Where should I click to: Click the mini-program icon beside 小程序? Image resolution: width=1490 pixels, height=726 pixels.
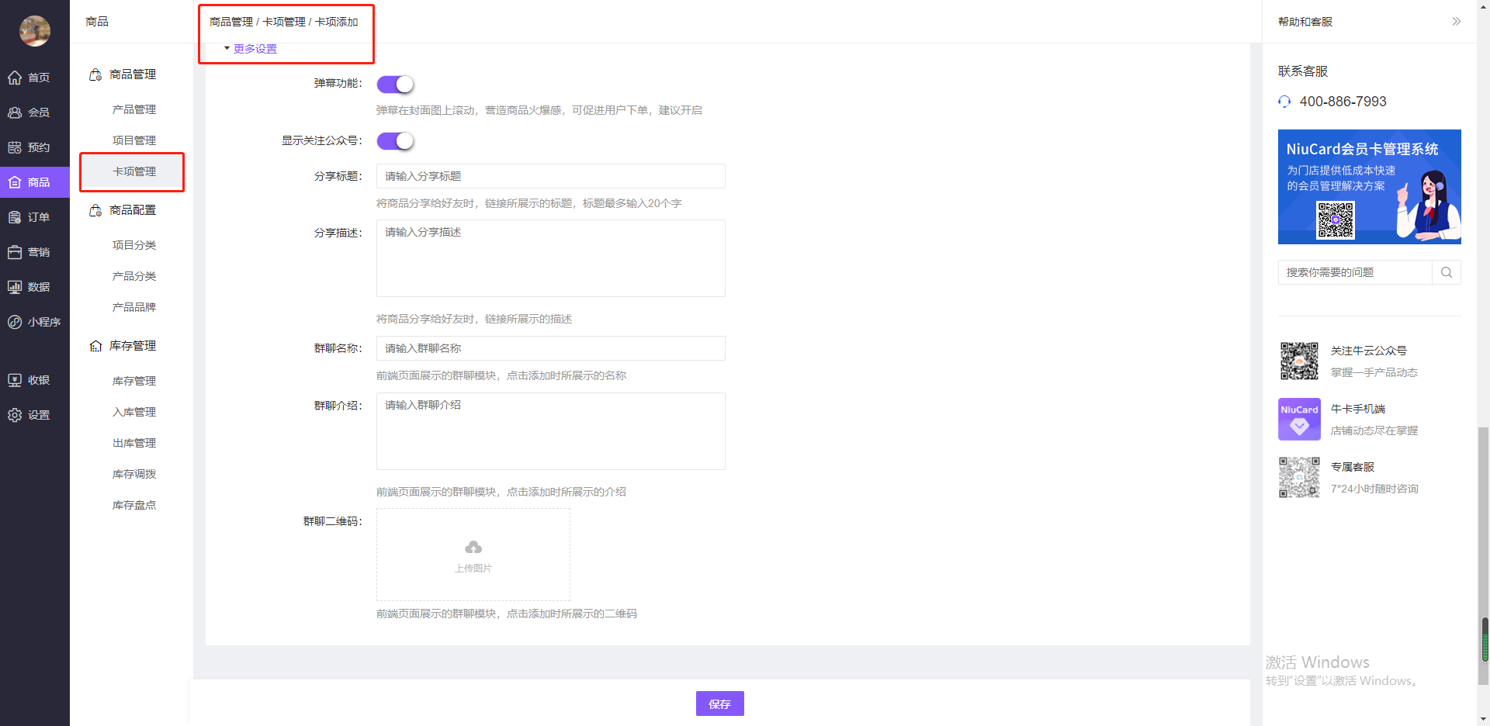coord(15,322)
